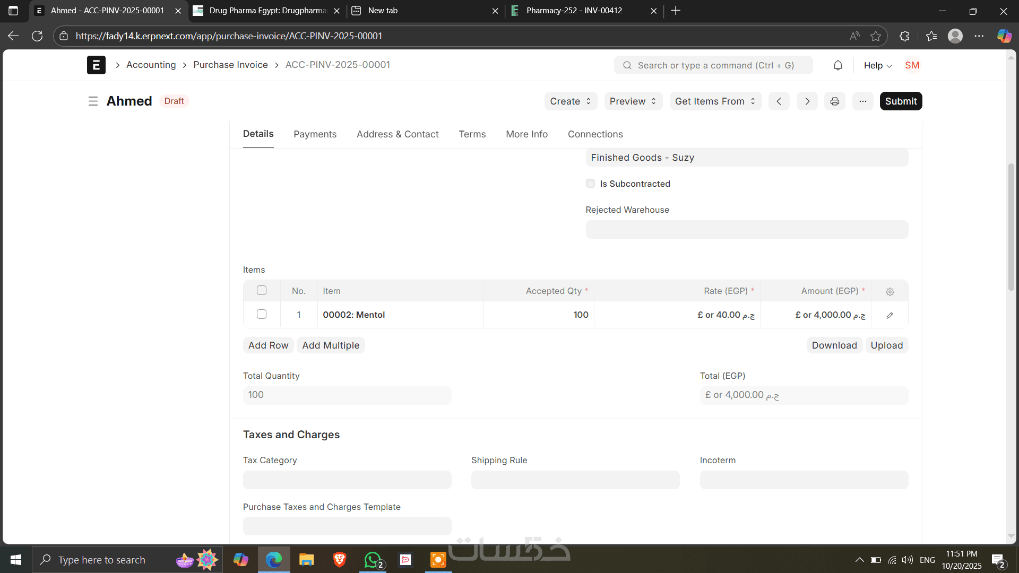
Task: Go to next document arrow
Action: point(807,101)
